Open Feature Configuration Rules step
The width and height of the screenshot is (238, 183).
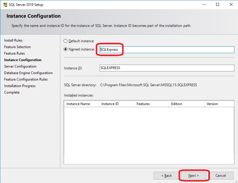click(x=26, y=79)
